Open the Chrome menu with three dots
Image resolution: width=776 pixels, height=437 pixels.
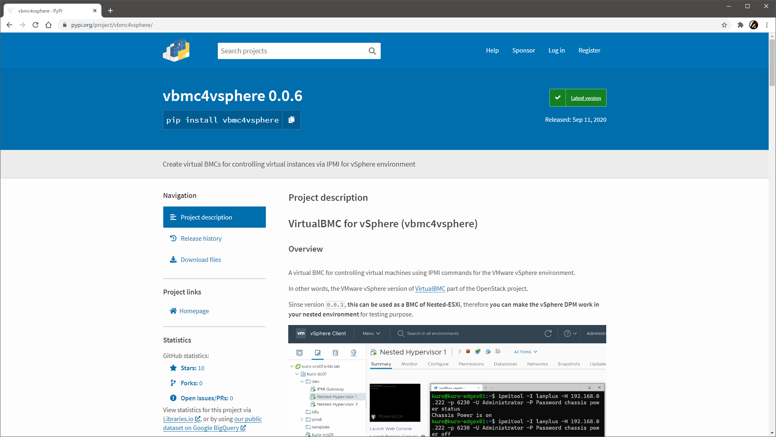coord(767,25)
